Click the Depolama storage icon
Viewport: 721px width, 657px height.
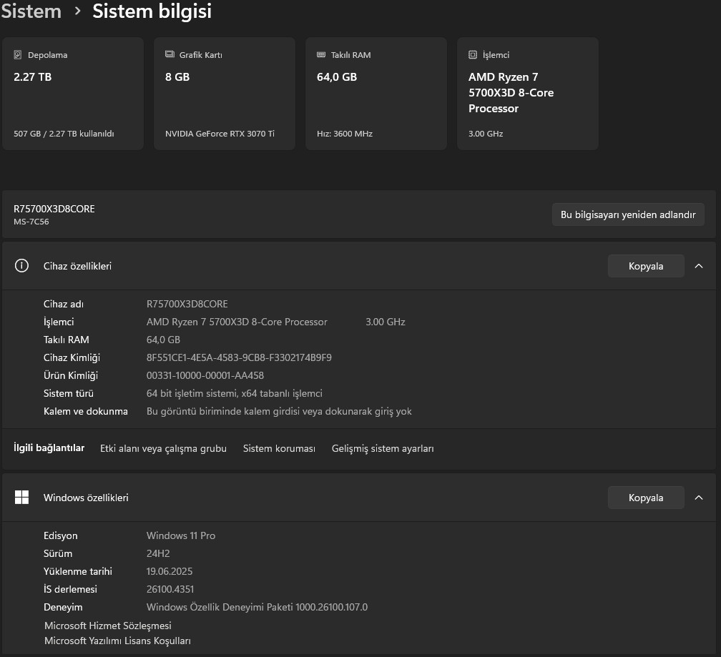(17, 54)
